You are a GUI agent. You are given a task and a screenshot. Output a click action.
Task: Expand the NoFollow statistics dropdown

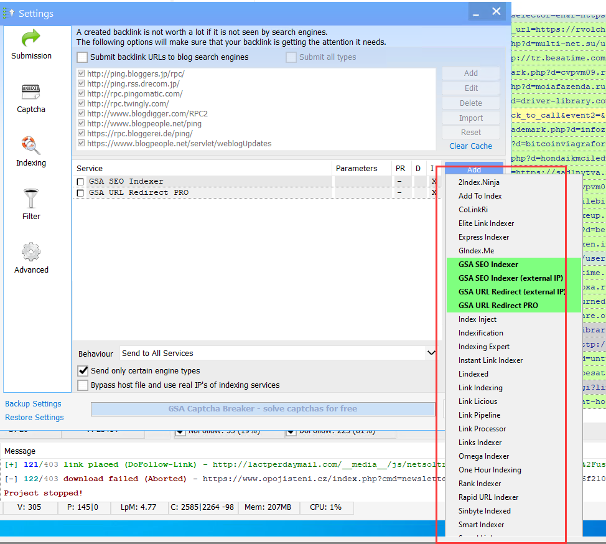[180, 431]
